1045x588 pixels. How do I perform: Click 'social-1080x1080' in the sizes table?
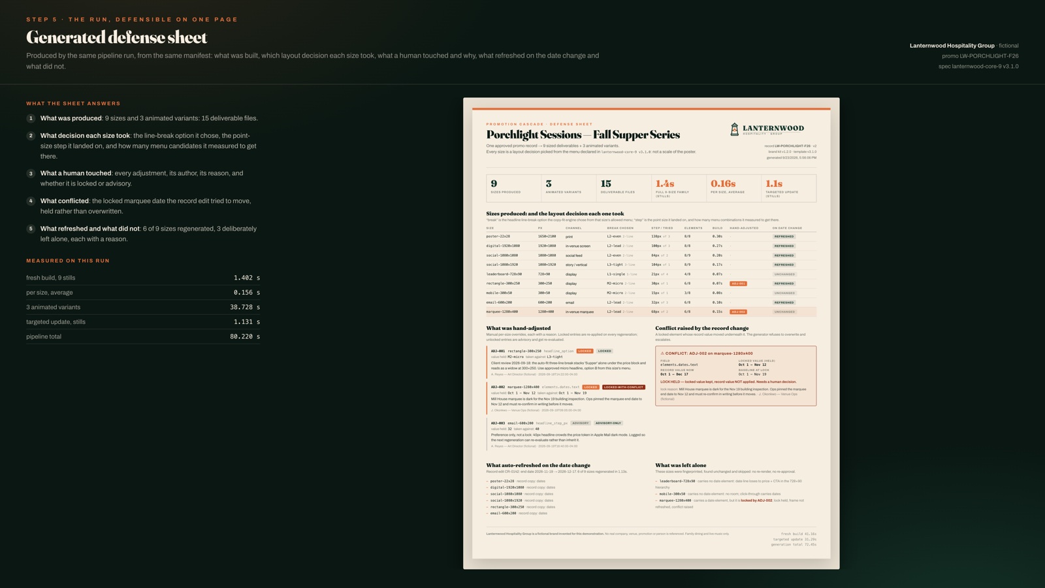502,255
